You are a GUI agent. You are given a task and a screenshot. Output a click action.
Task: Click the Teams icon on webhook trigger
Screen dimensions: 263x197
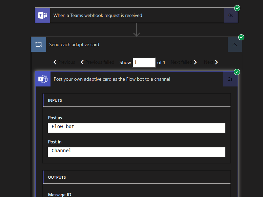43,15
